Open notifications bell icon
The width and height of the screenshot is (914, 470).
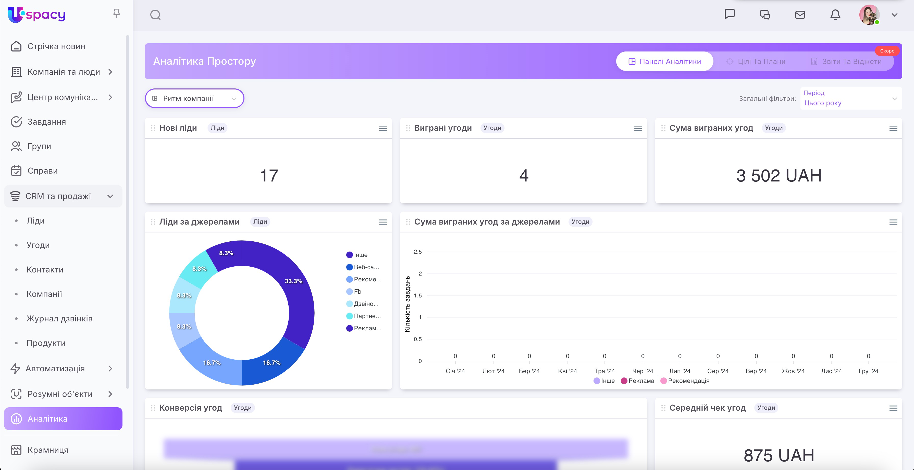pos(835,15)
